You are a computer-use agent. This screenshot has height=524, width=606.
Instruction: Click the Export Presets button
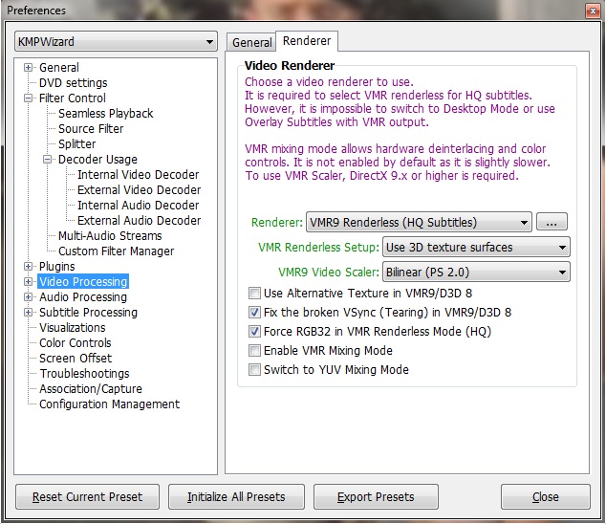376,496
